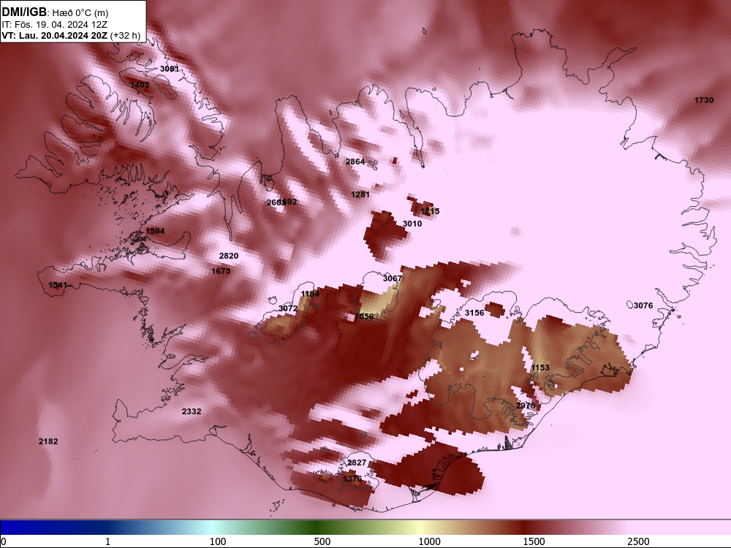Click the 1376 height value
The image size is (731, 548).
pyautogui.click(x=352, y=479)
